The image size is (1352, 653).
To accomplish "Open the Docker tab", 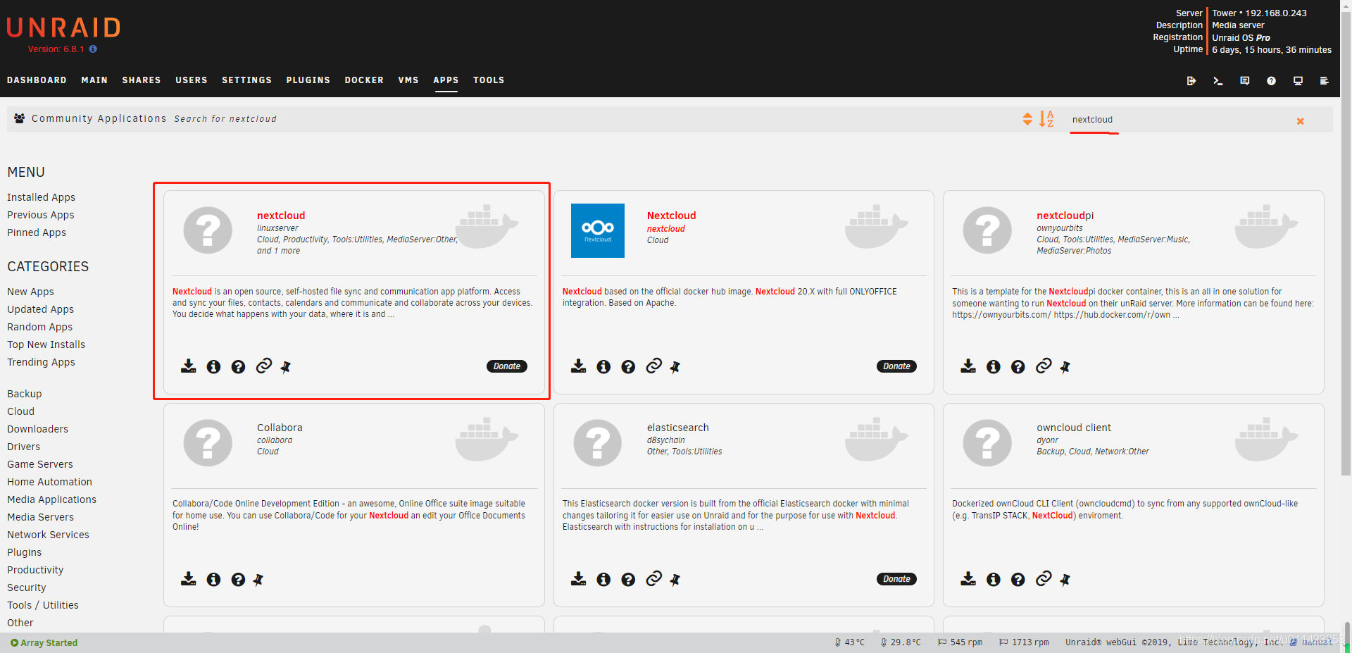I will 364,80.
